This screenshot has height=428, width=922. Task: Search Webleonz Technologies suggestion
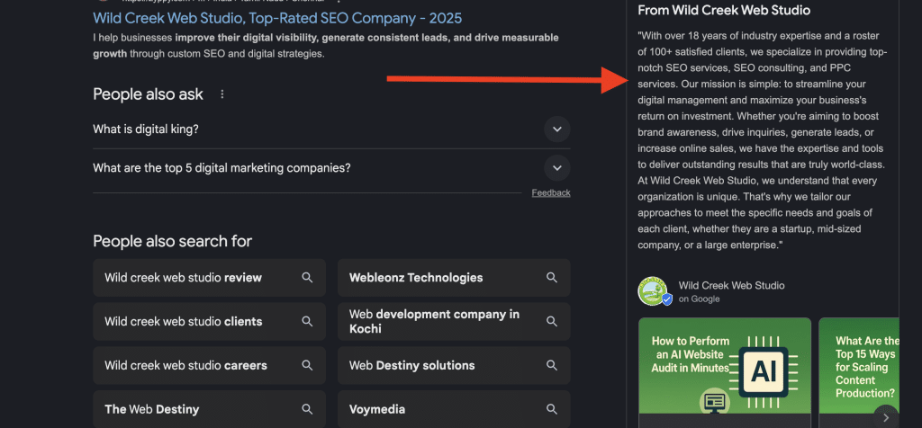pyautogui.click(x=454, y=278)
